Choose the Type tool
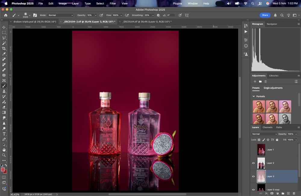301x196 pixels. pos(4,134)
